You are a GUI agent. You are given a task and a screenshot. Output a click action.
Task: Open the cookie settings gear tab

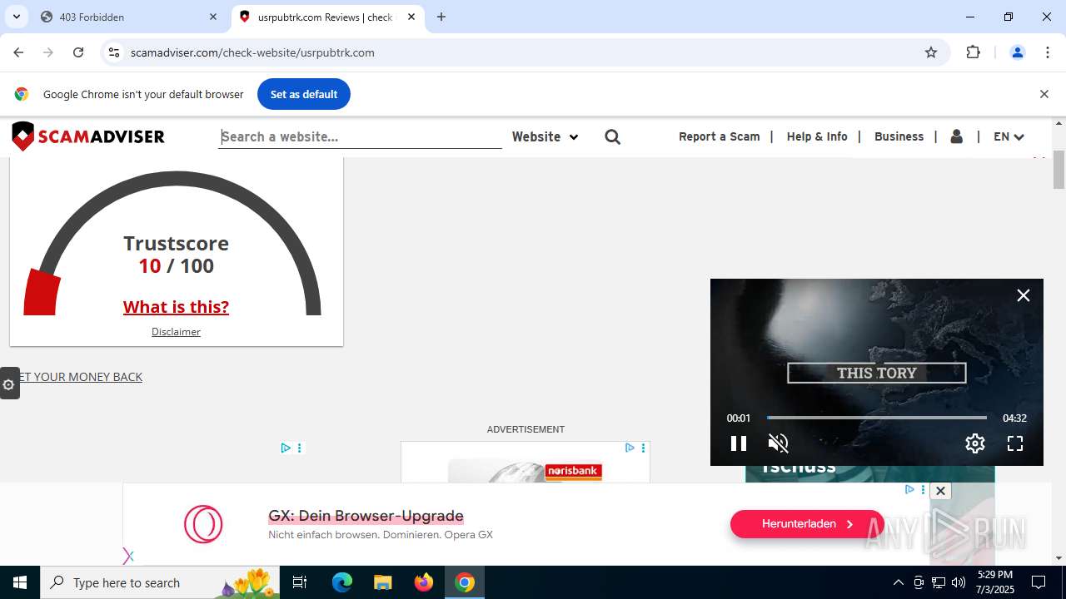9,384
